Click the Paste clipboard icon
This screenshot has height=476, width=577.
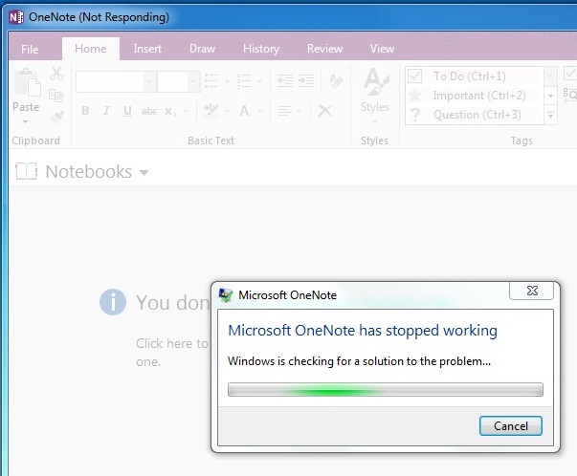(27, 82)
